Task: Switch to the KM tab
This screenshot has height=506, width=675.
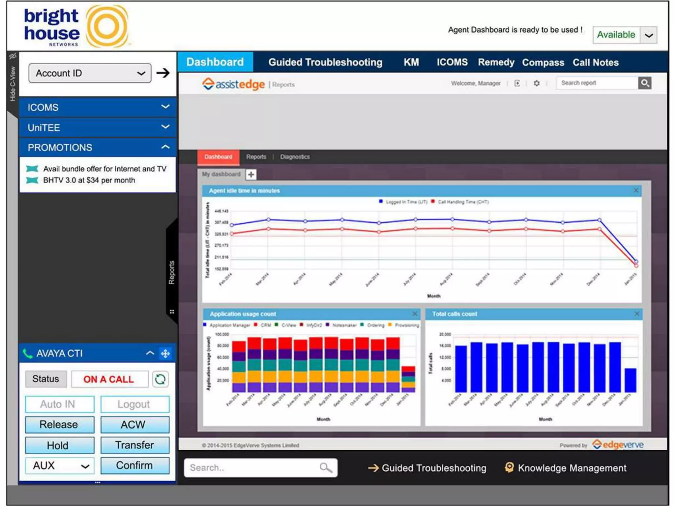Action: coord(411,62)
